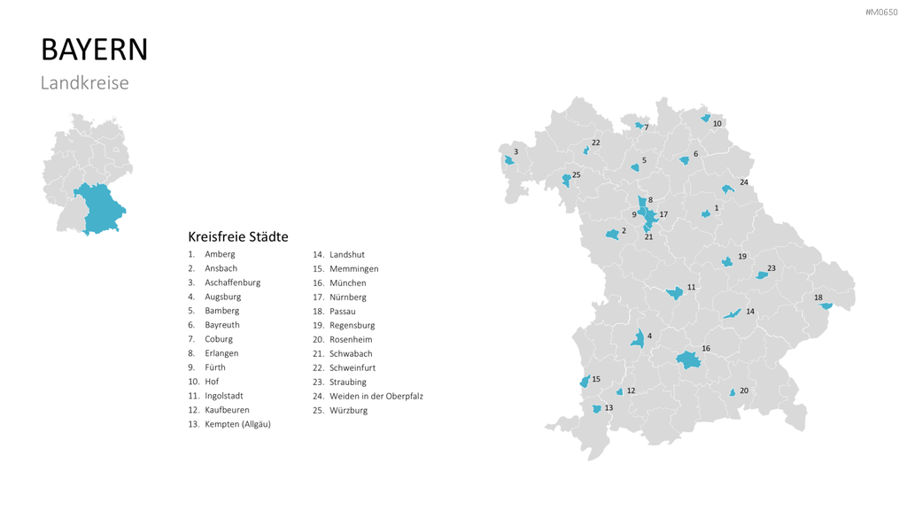This screenshot has width=907, height=510.
Task: Click the blue city shape labeled 7 on map
Action: [x=640, y=125]
